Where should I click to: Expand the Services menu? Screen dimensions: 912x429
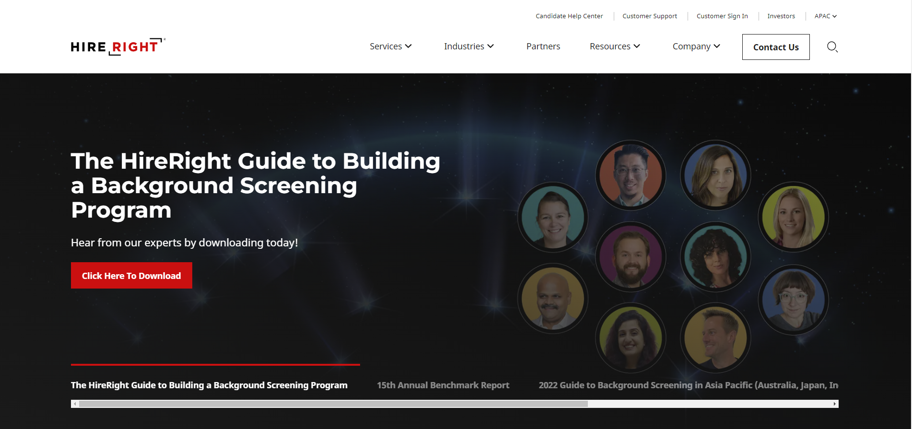point(390,46)
